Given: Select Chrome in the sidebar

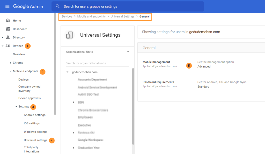Looking at the screenshot, I should pos(18,63).
